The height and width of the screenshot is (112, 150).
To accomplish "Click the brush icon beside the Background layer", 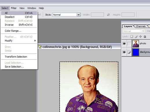I will 129,52.
